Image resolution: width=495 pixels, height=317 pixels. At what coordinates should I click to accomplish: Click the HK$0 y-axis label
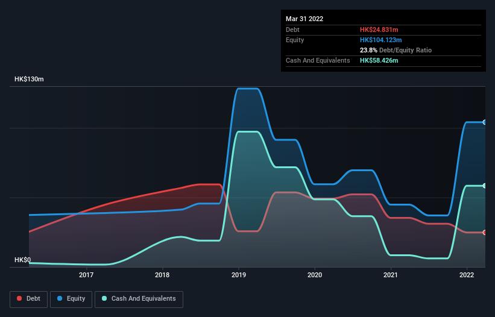(23, 260)
